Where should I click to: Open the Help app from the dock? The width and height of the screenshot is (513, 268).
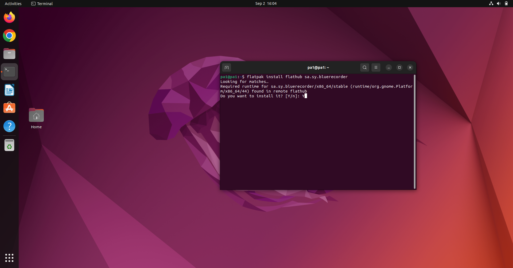[x=9, y=126]
